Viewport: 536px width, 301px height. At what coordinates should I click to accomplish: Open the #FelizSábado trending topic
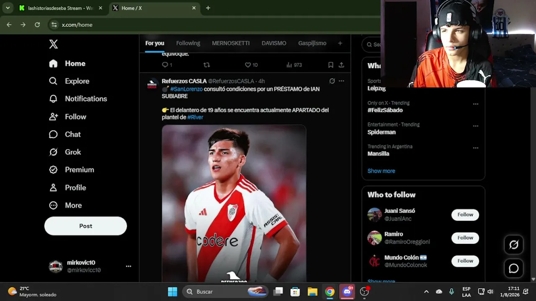click(385, 110)
